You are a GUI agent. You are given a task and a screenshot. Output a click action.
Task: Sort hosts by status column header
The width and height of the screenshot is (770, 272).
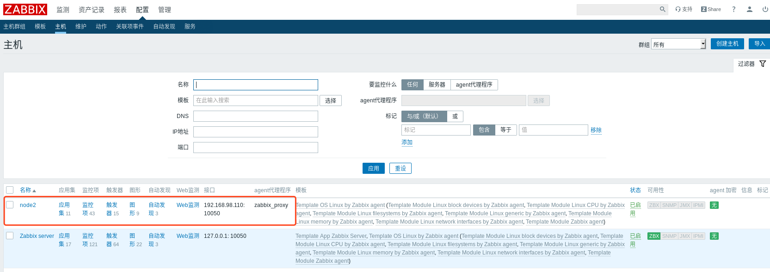pos(635,190)
